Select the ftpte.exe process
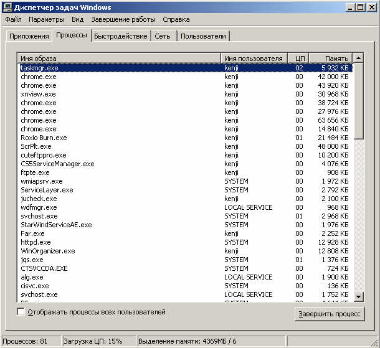380x348 pixels. 186,172
